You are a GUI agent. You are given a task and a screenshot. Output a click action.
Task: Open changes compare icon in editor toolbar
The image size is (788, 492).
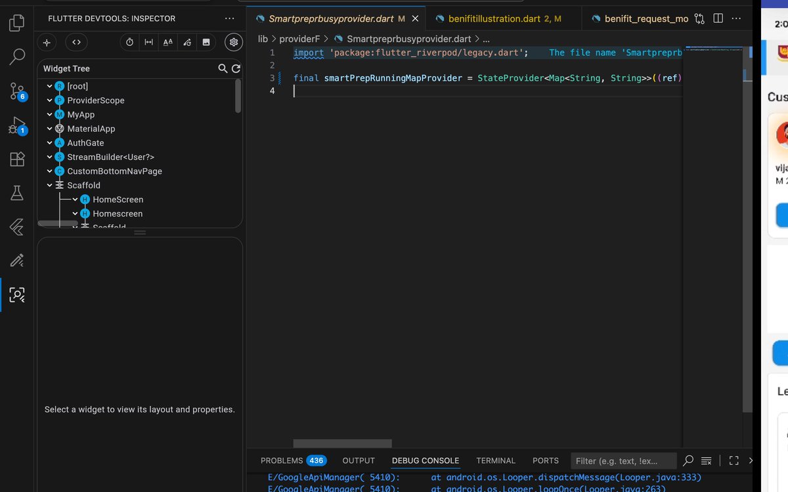point(700,18)
